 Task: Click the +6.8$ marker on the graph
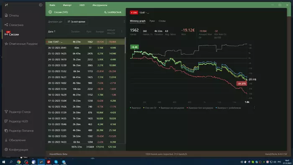(x=134, y=47)
